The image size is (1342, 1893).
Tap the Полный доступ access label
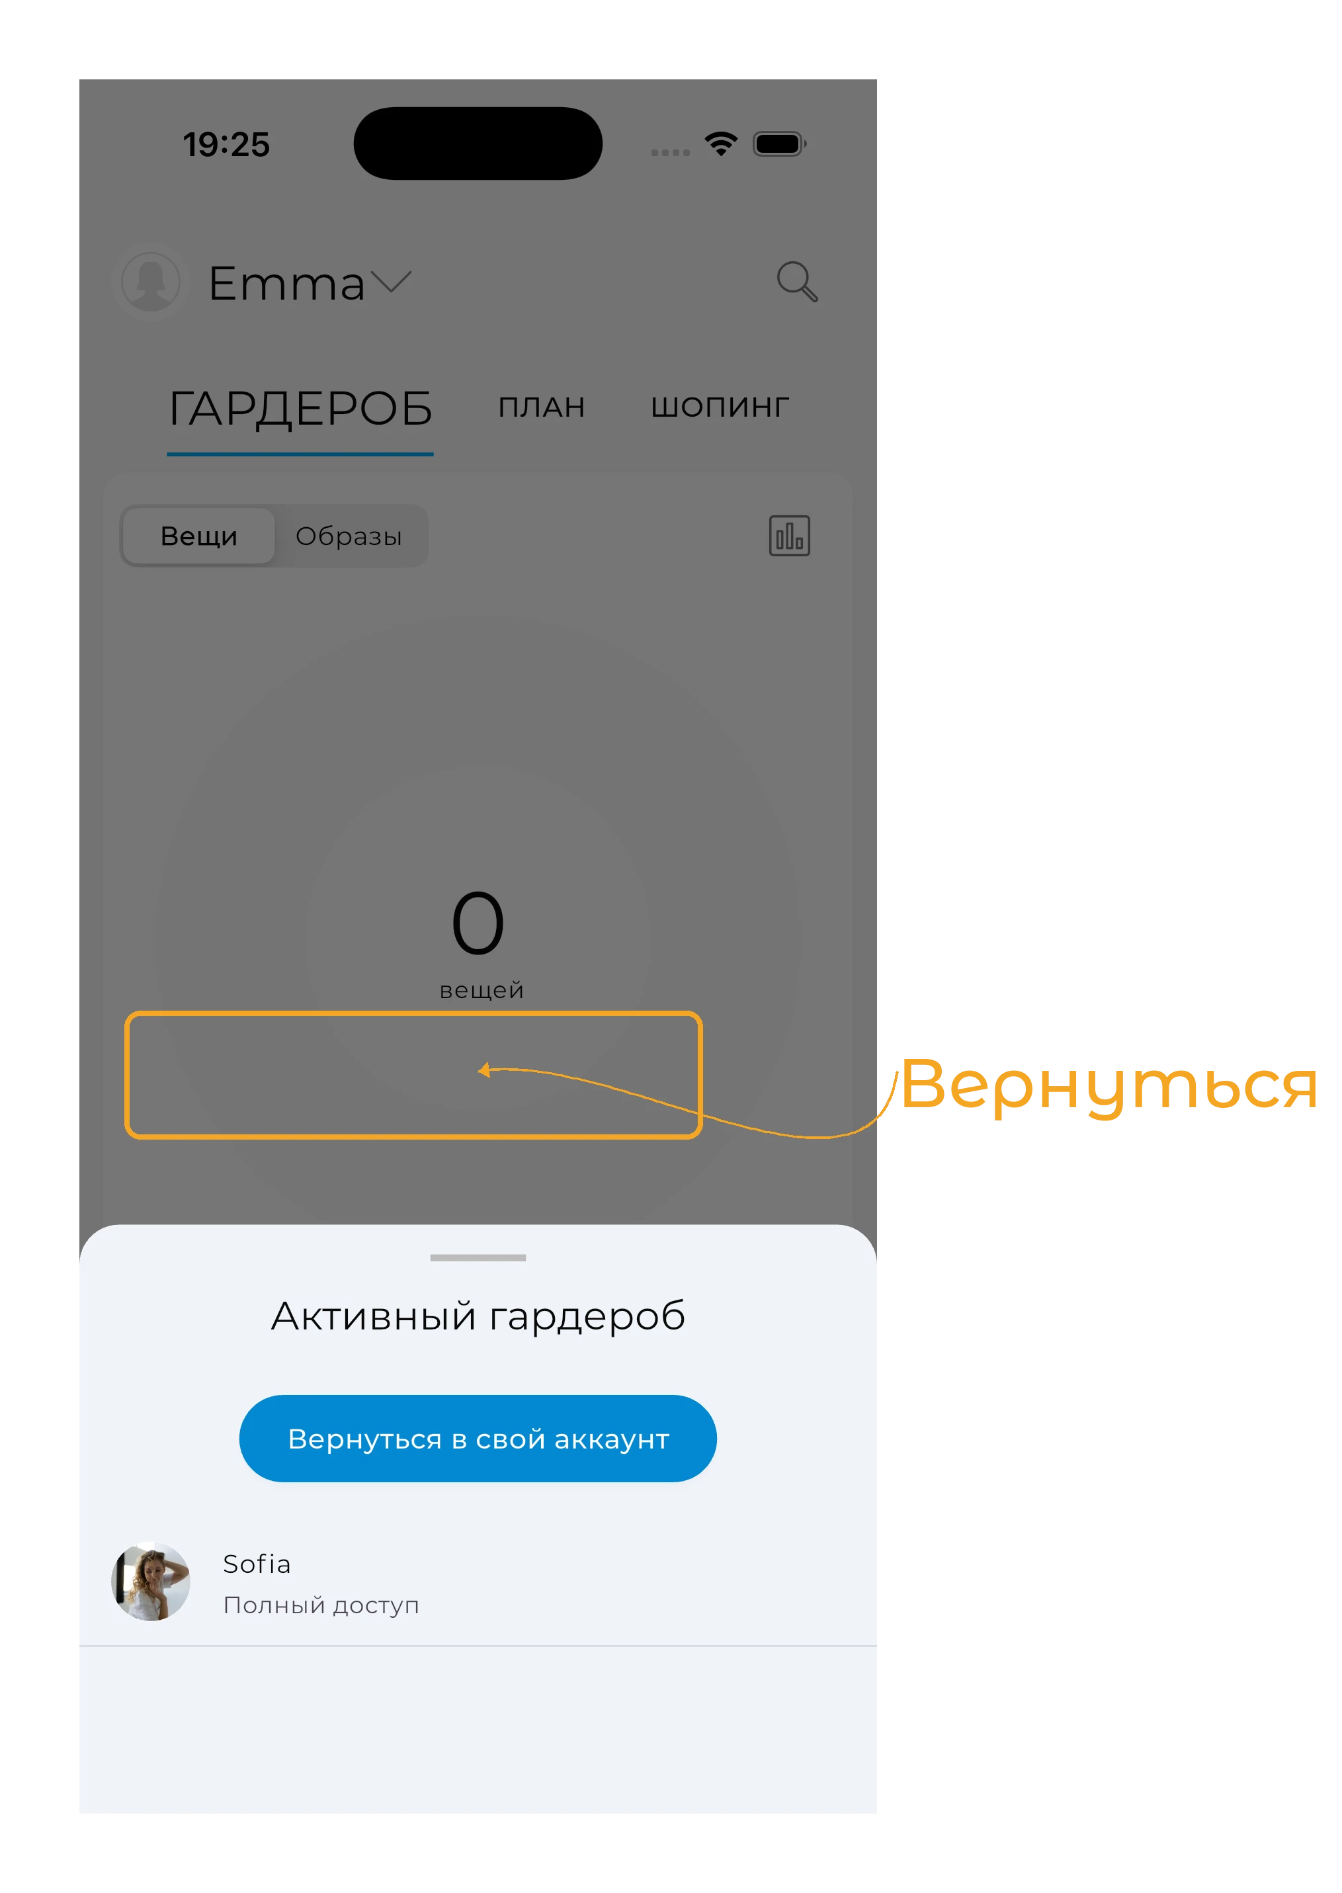click(321, 1605)
